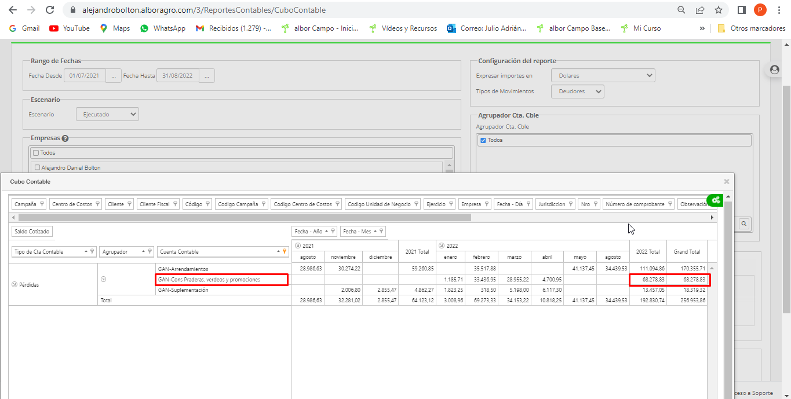Image resolution: width=791 pixels, height=399 pixels.
Task: Click the filter icon on Campaña field
Action: pyautogui.click(x=41, y=204)
